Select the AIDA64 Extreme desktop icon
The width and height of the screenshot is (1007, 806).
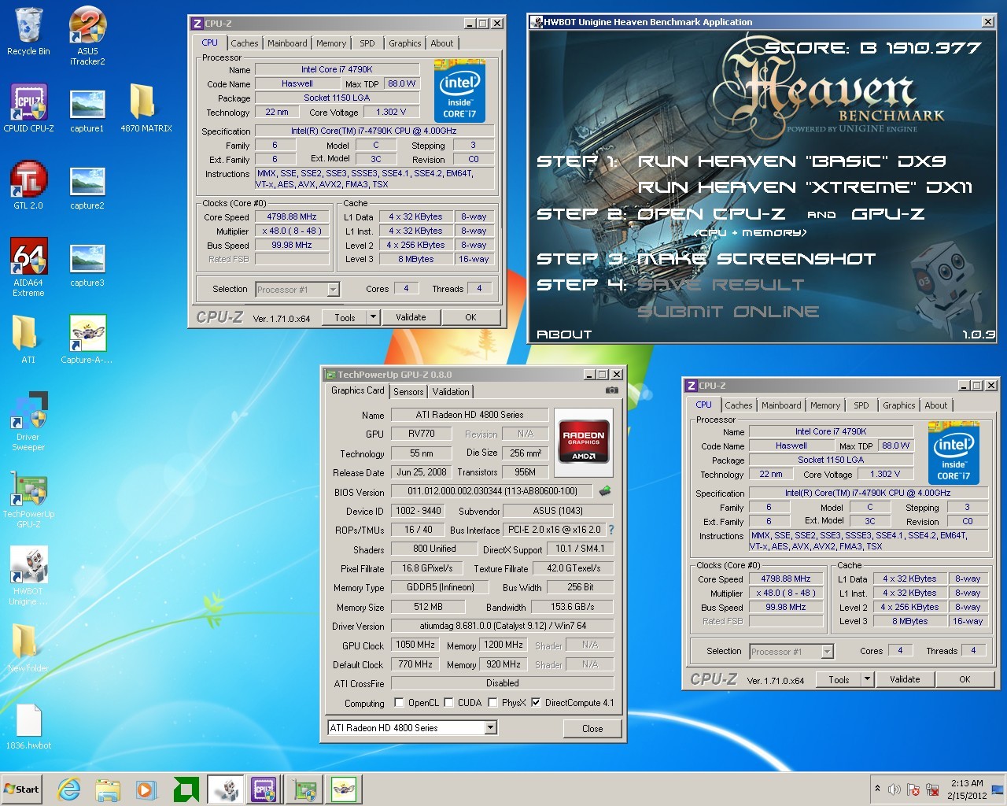coord(28,268)
